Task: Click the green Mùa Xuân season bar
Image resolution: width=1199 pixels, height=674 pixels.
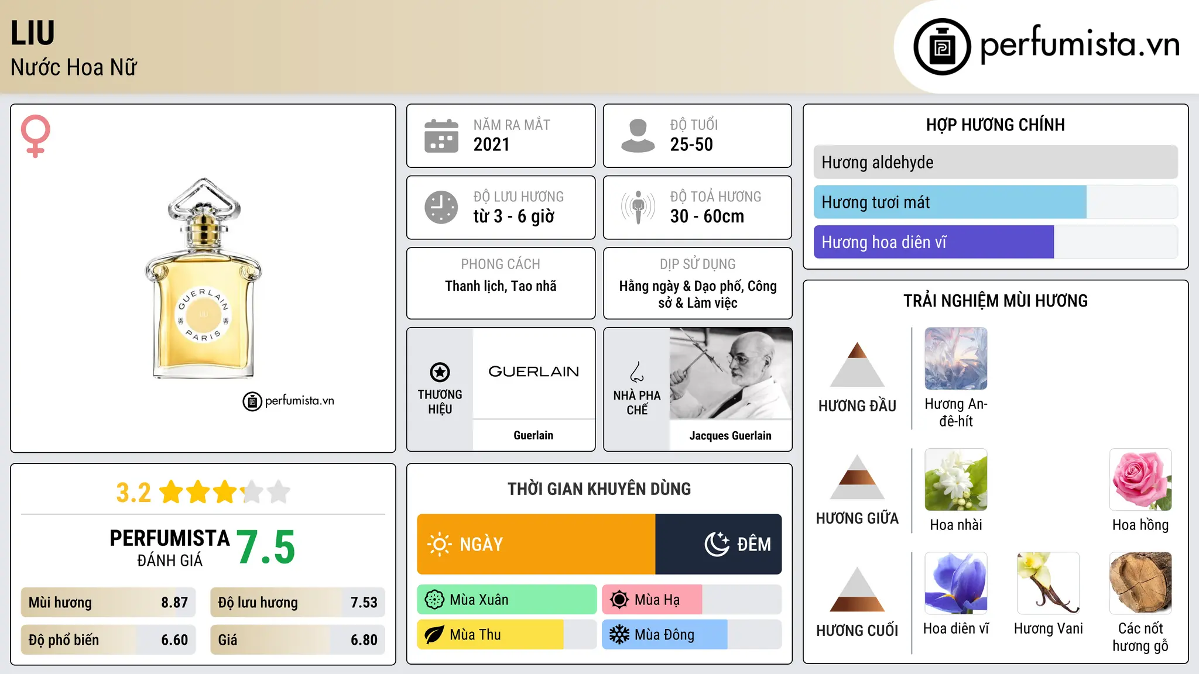Action: point(507,600)
